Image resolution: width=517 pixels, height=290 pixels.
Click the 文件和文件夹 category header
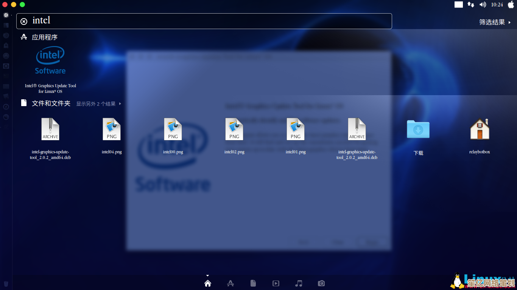pos(46,103)
